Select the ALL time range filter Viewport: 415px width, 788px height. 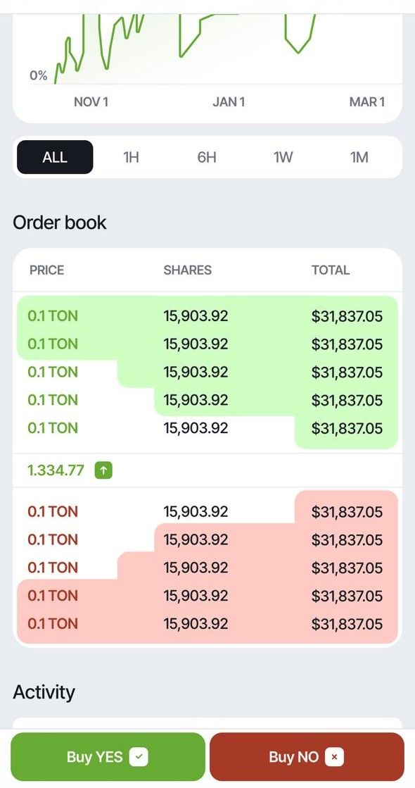point(54,157)
